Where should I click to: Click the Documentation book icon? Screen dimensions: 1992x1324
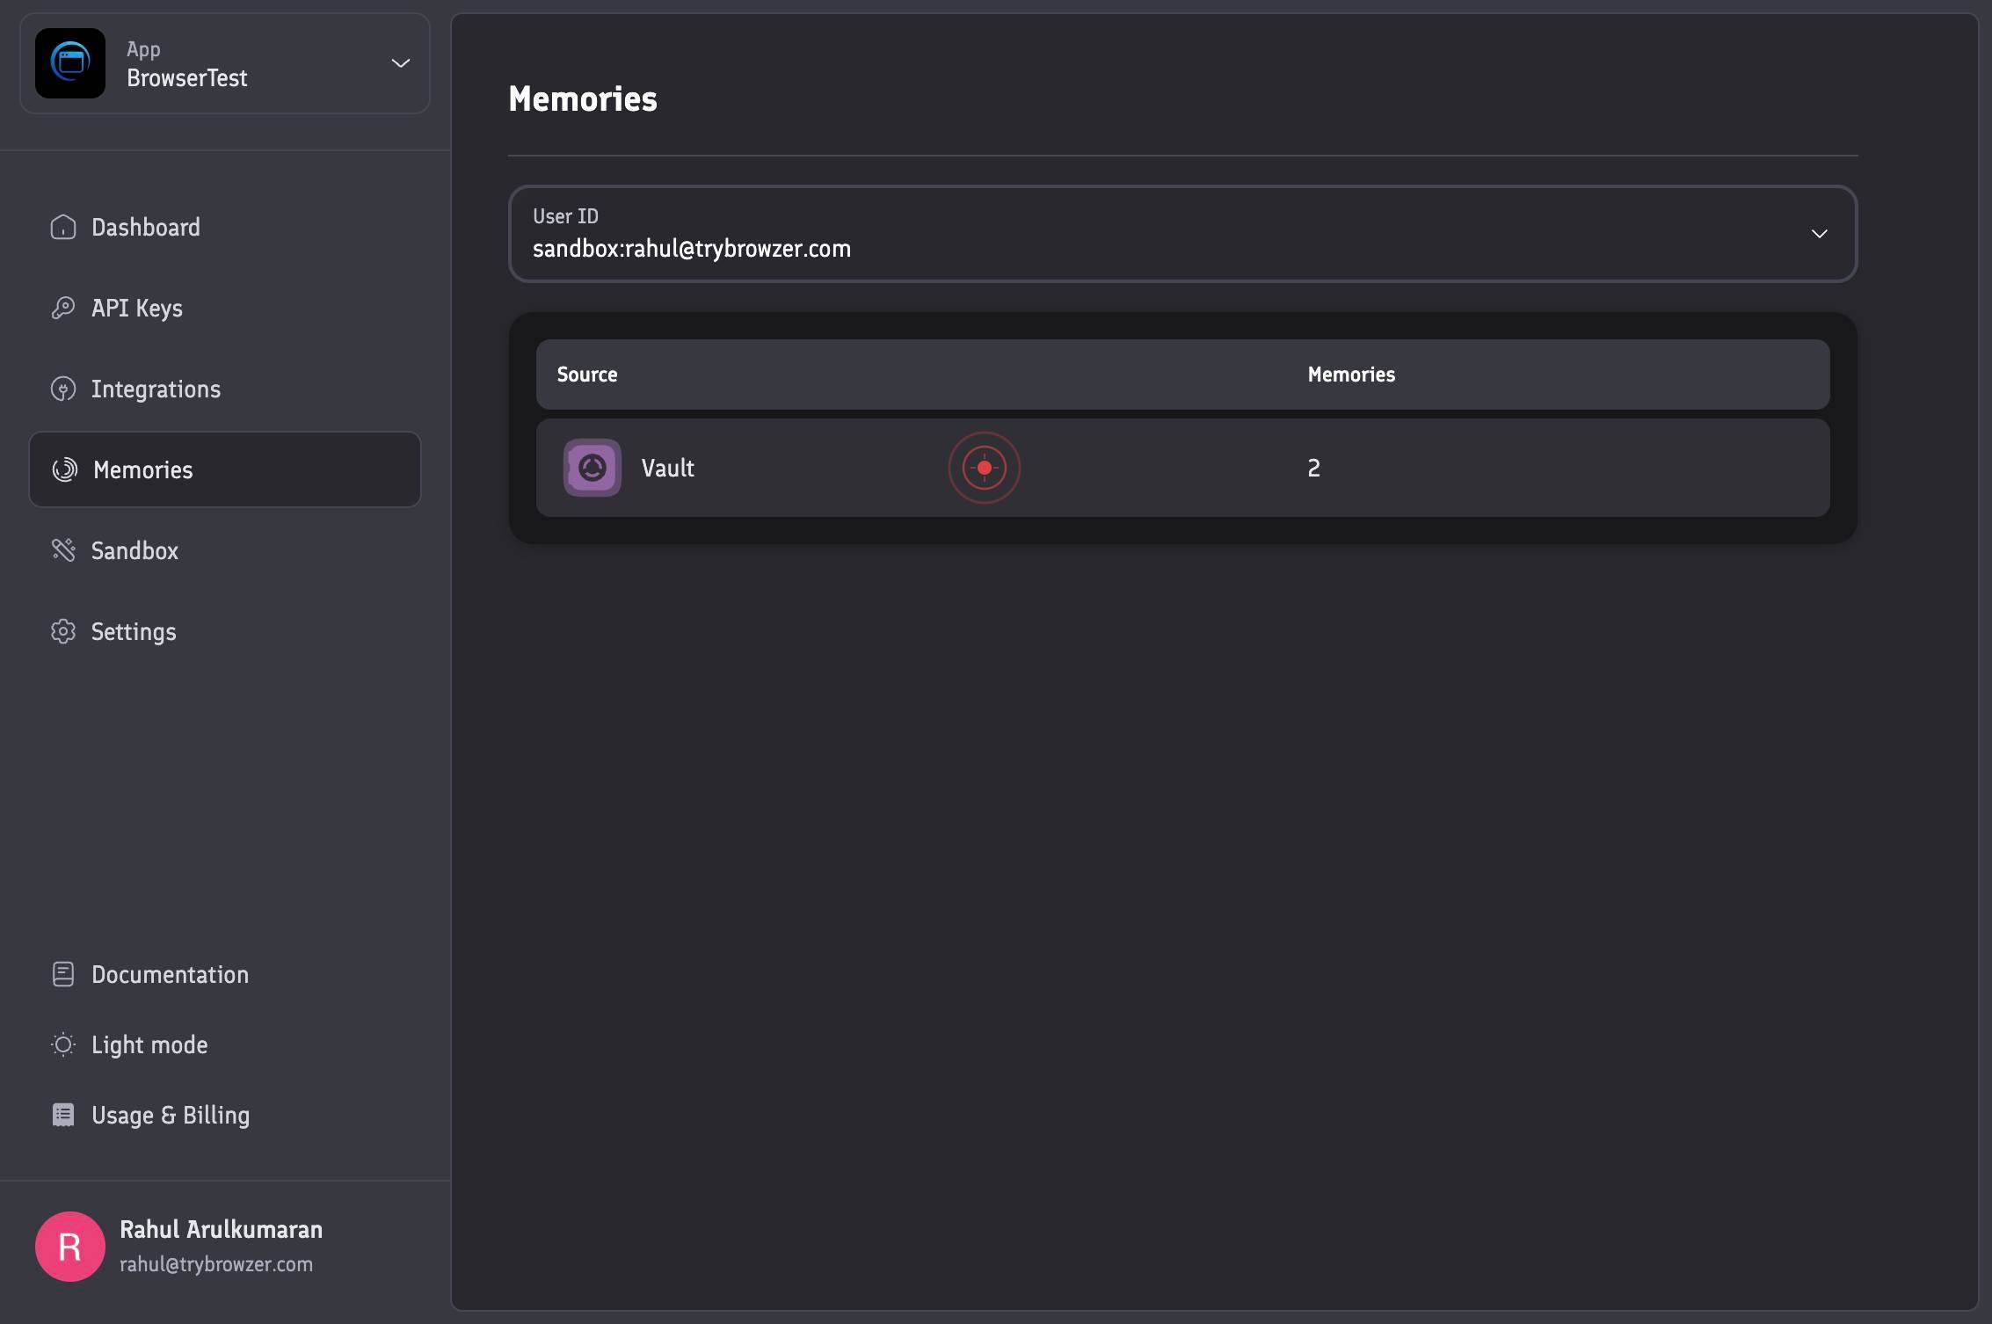point(63,974)
